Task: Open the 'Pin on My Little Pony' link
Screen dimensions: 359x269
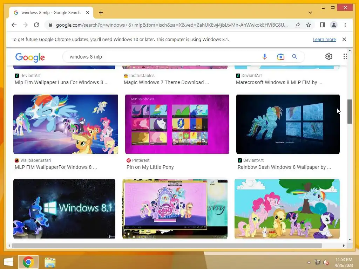Action: pyautogui.click(x=150, y=167)
